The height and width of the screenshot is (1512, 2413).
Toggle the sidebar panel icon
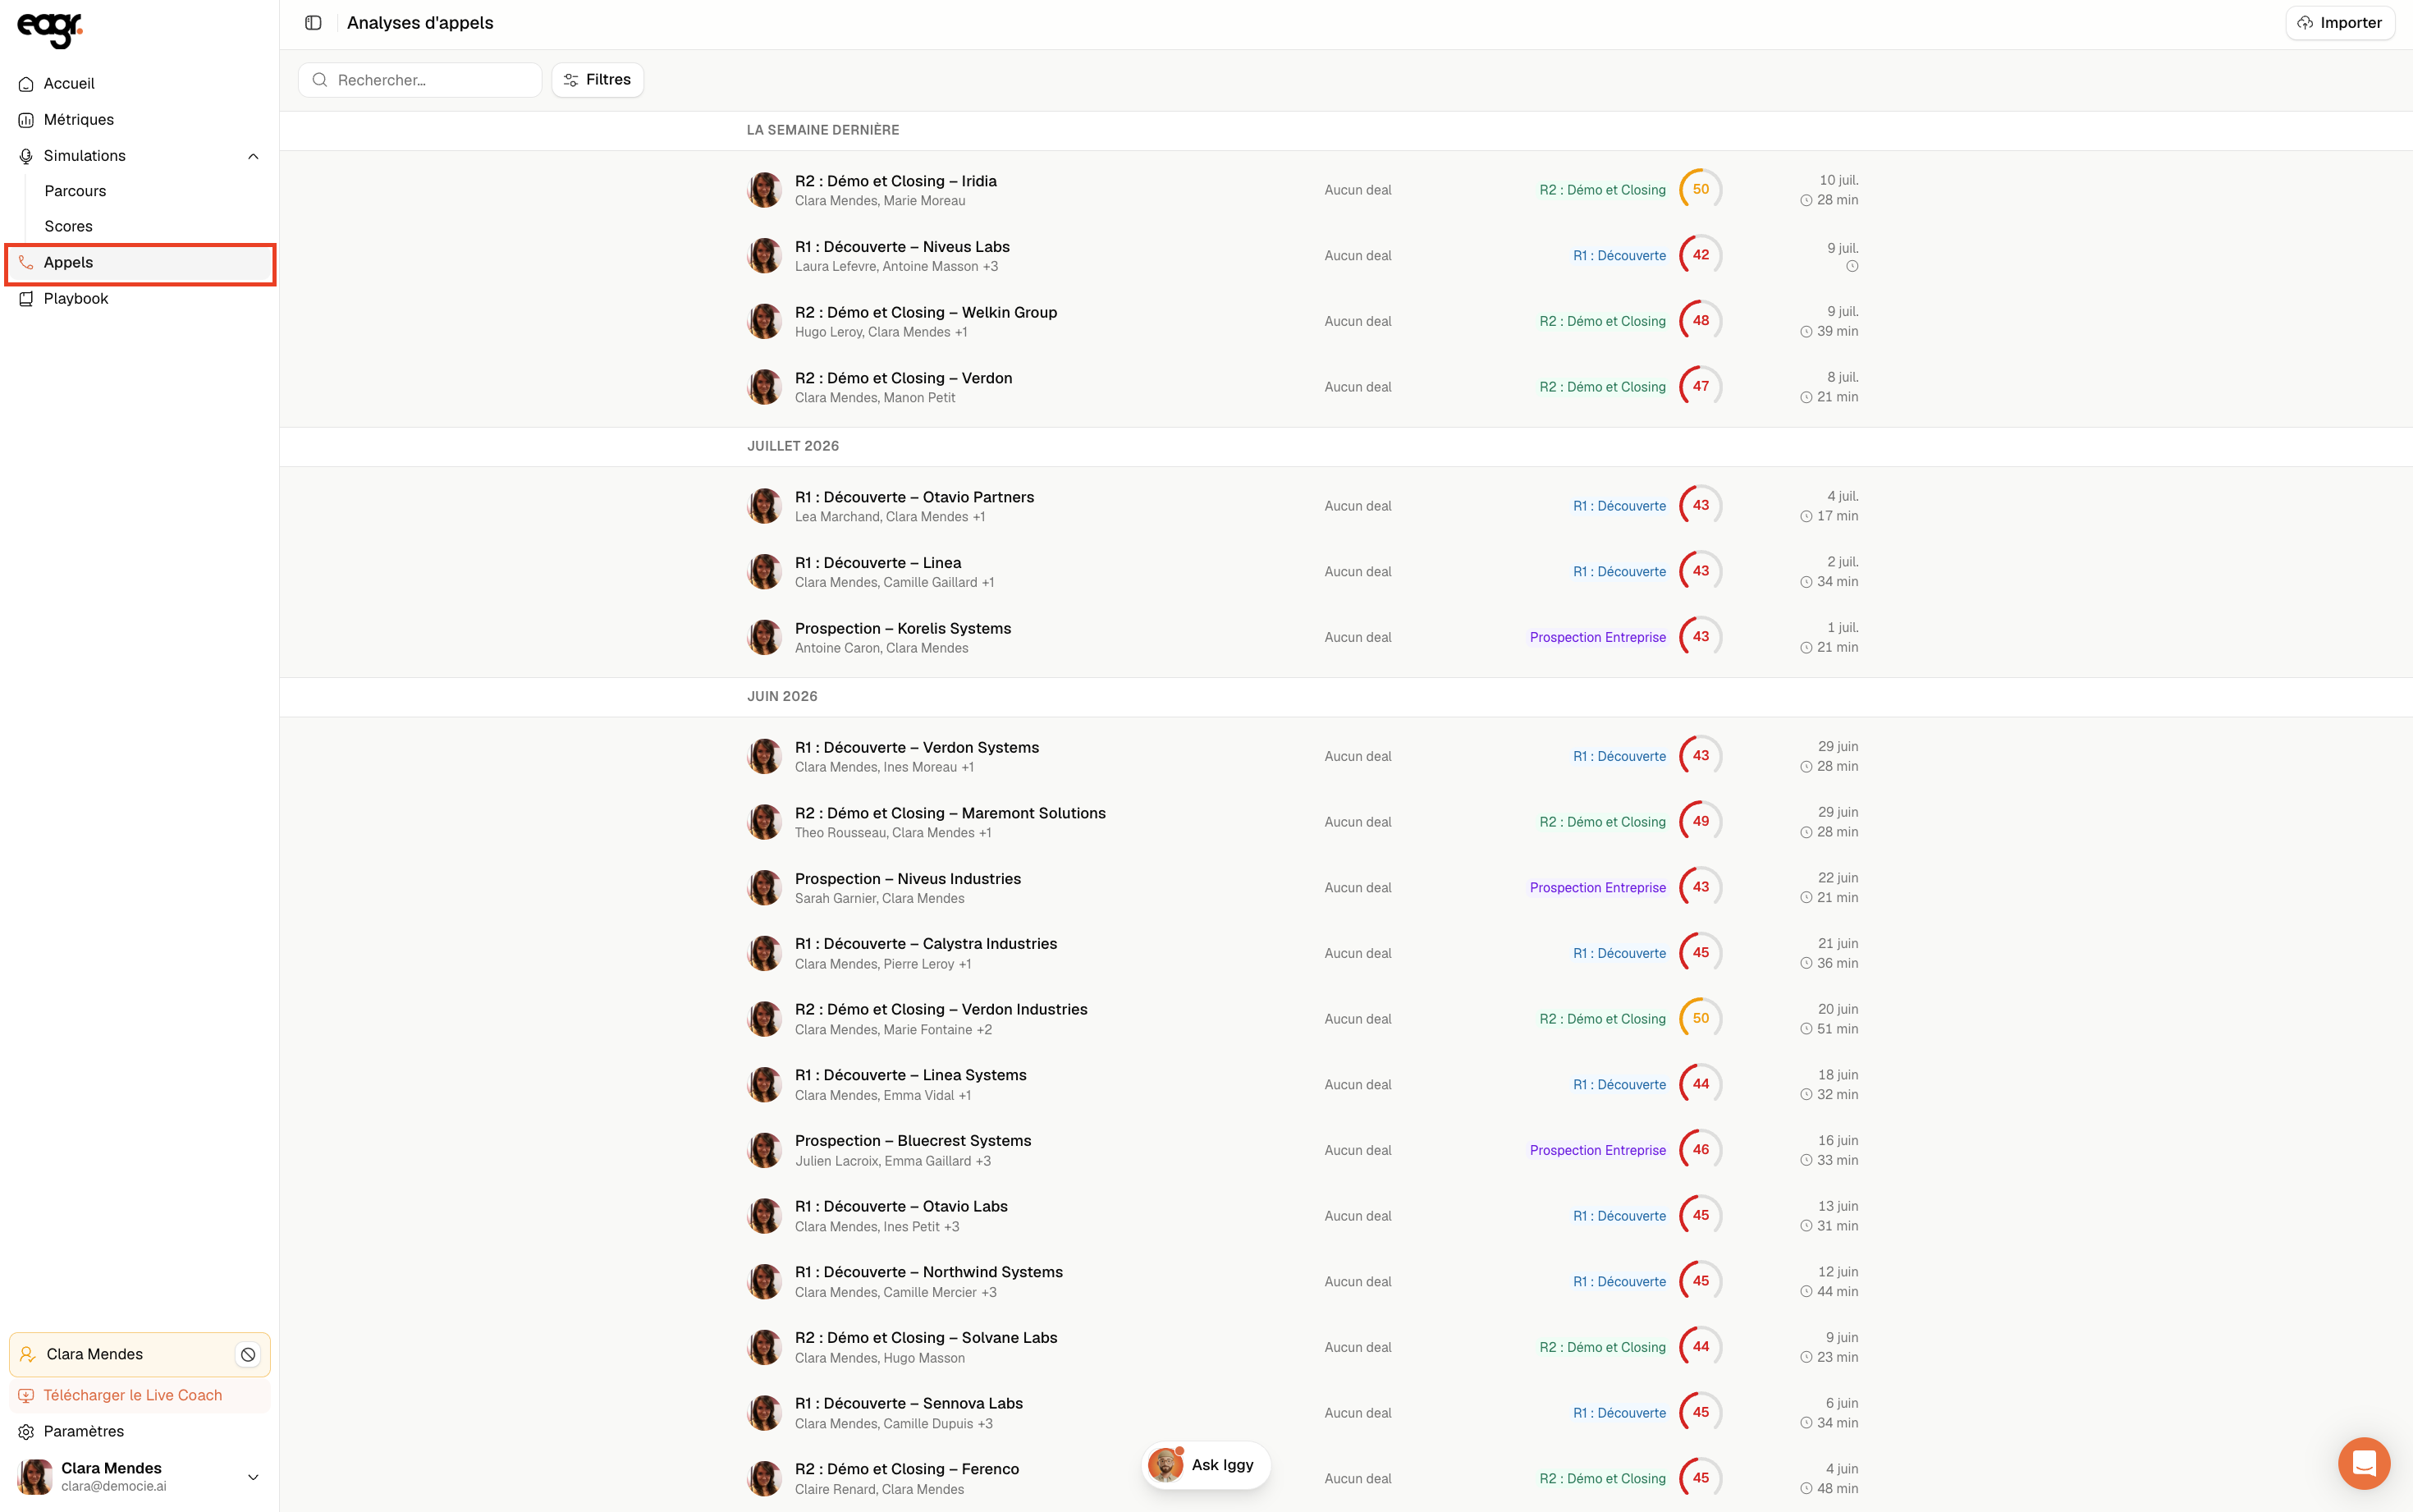tap(313, 23)
